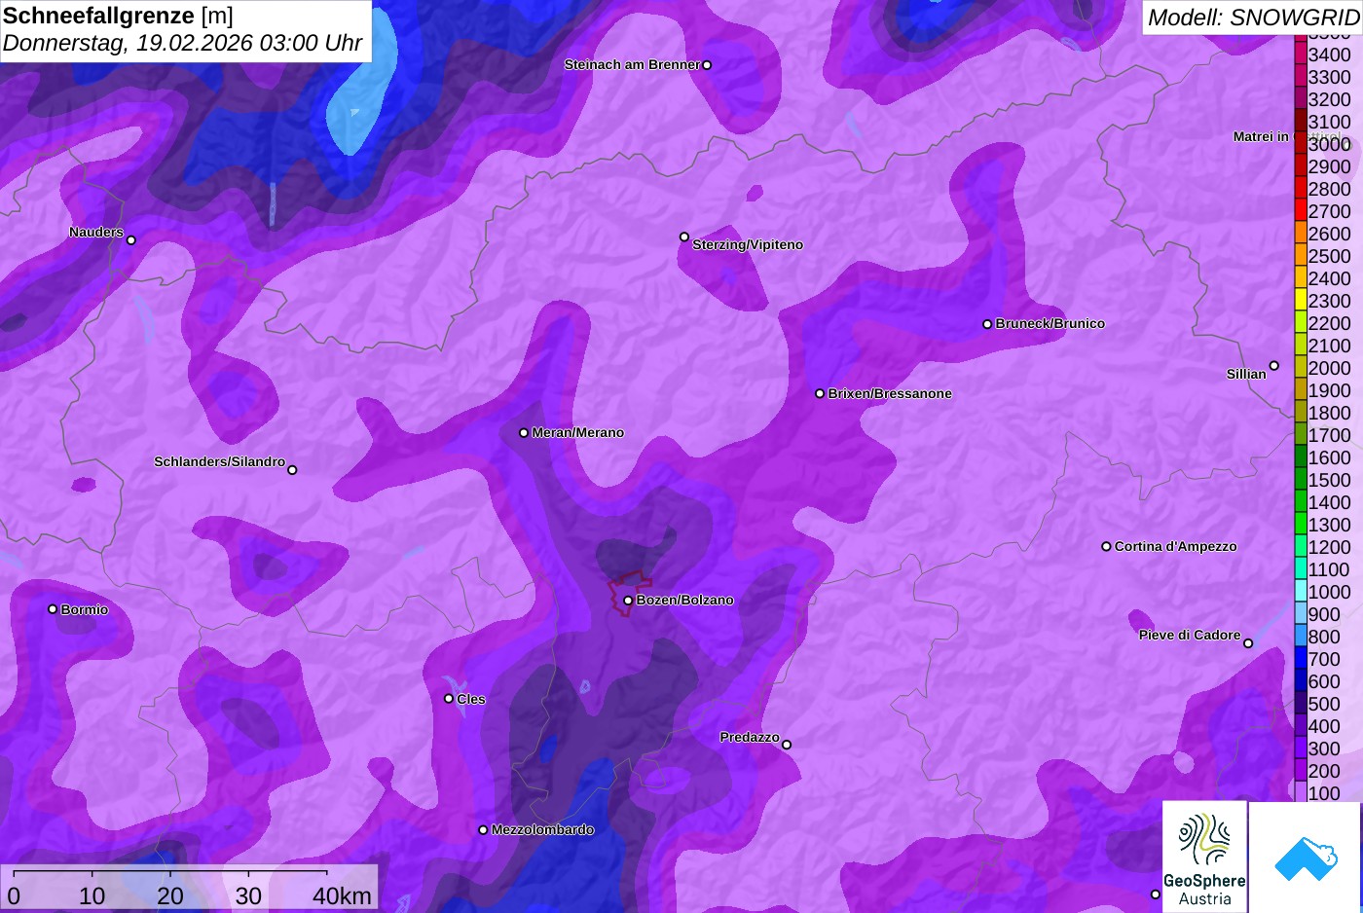Click the Matrei in label text
This screenshot has width=1363, height=913.
tap(1261, 137)
